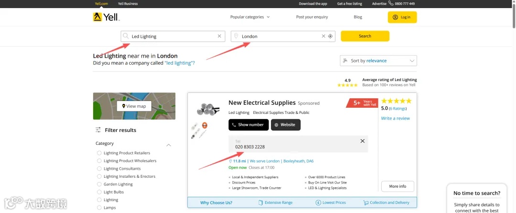
Task: Click into the Led Lighting search field
Action: click(173, 36)
